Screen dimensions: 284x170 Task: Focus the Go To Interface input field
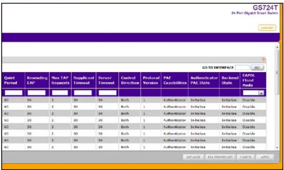[242, 68]
